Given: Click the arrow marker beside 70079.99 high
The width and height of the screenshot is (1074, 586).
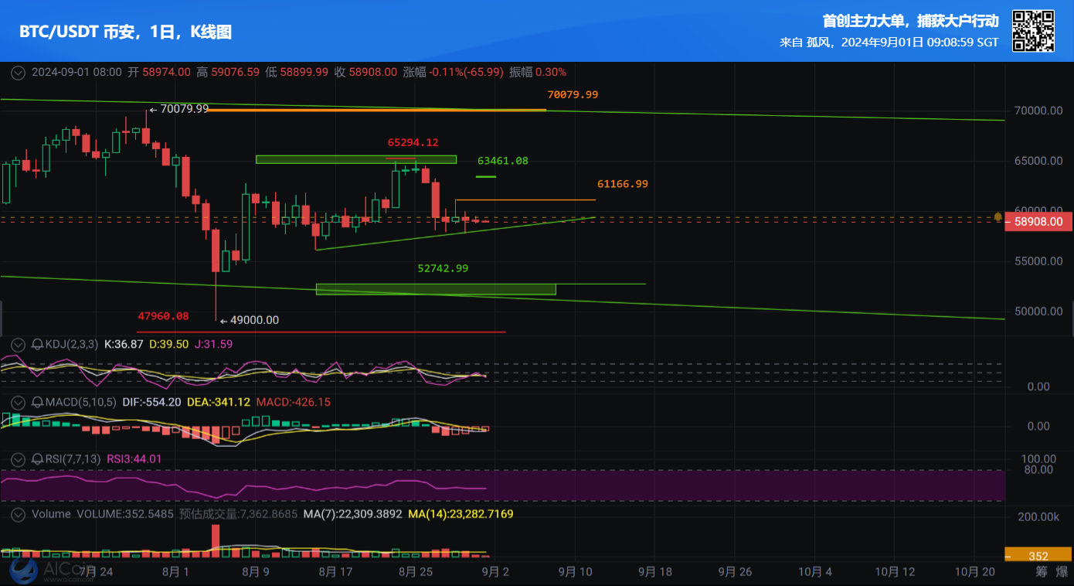Looking at the screenshot, I should (x=153, y=109).
